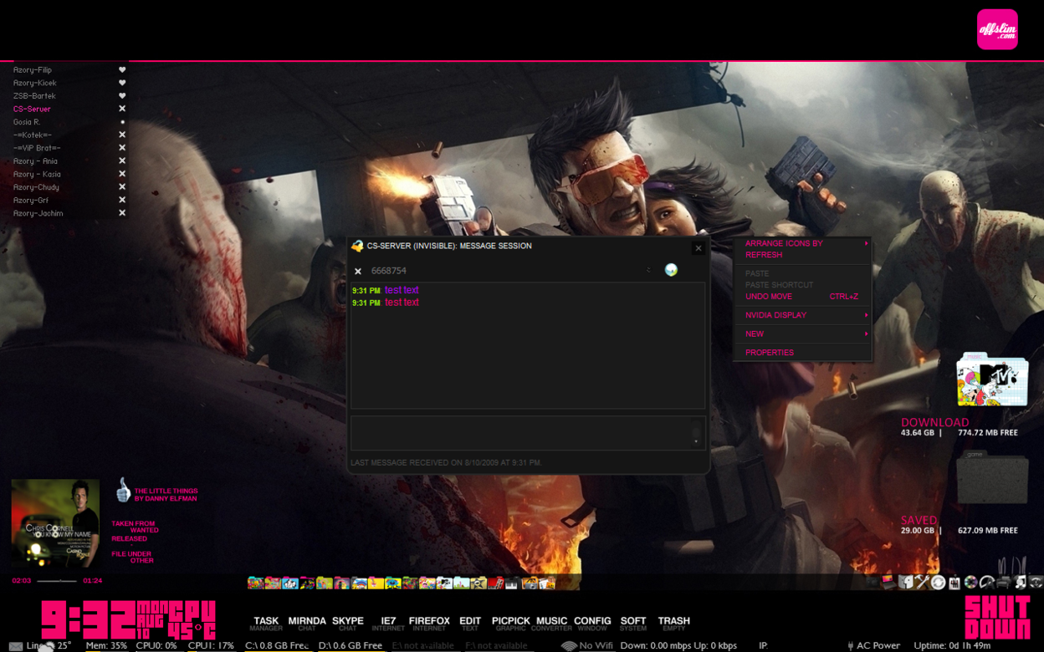Click the DOWNLOAD drive label
Screen dimensions: 1044x652
point(934,422)
